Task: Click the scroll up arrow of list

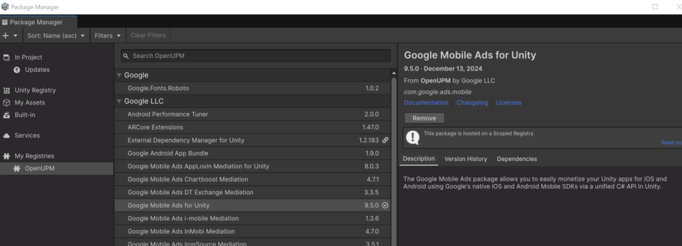Action: click(x=394, y=73)
